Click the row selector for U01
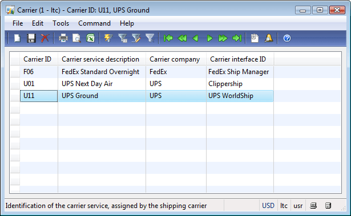This screenshot has height=216, width=351. click(x=15, y=84)
